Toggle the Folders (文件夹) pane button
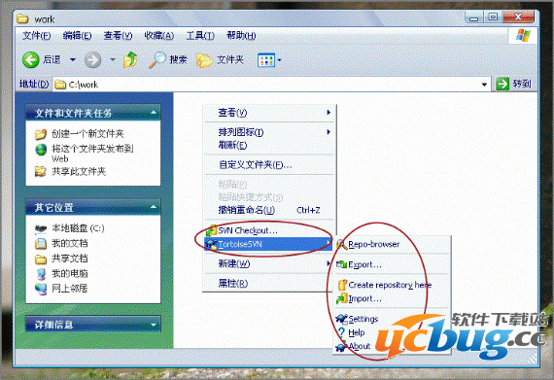Viewport: 554px width, 380px height. tap(220, 59)
